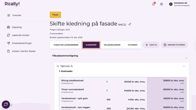
Task: Click the list icon beside Tømrer A
Action: [x=58, y=66]
